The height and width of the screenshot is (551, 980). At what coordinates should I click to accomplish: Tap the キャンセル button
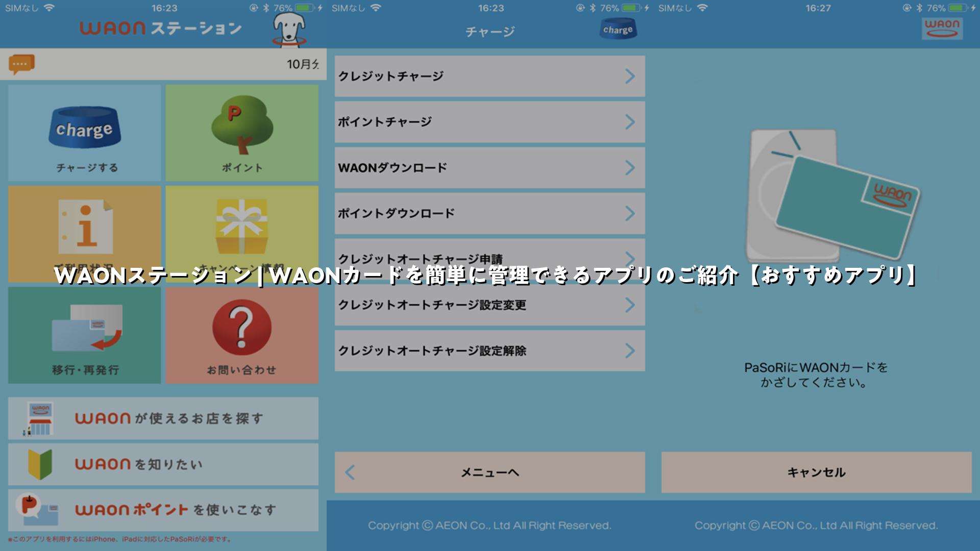coord(817,472)
